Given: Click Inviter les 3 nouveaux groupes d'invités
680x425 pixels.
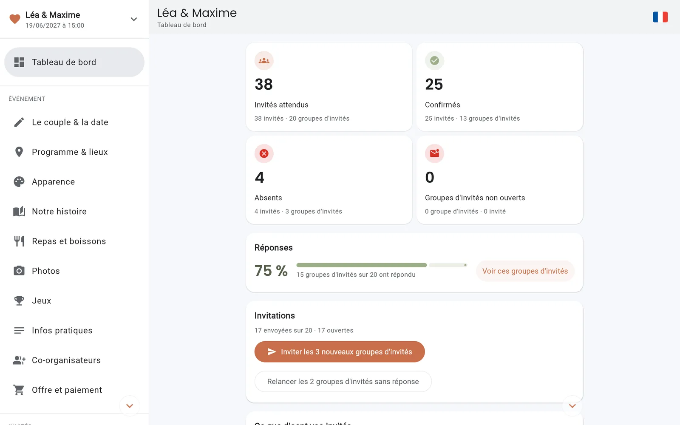Looking at the screenshot, I should click(340, 352).
